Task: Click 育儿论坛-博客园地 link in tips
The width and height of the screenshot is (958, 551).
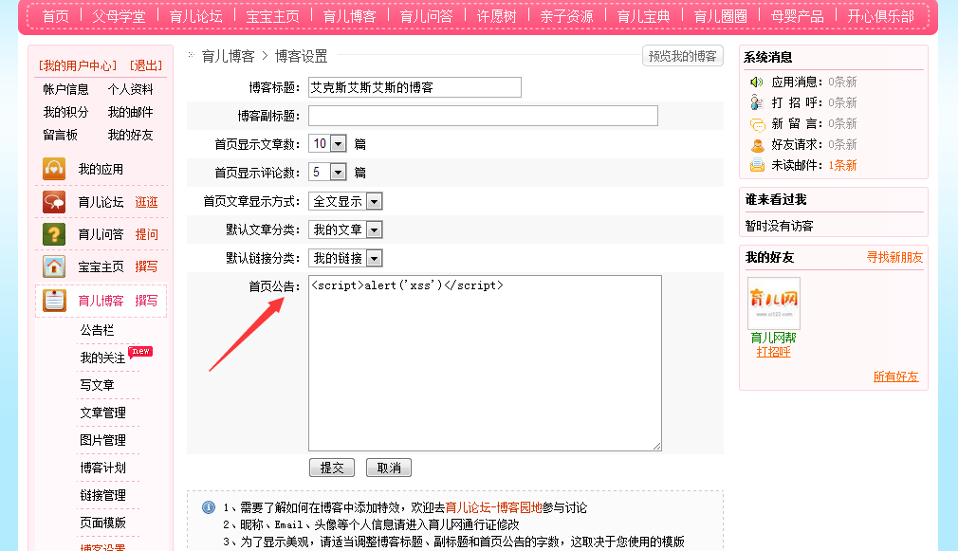Action: coord(493,507)
